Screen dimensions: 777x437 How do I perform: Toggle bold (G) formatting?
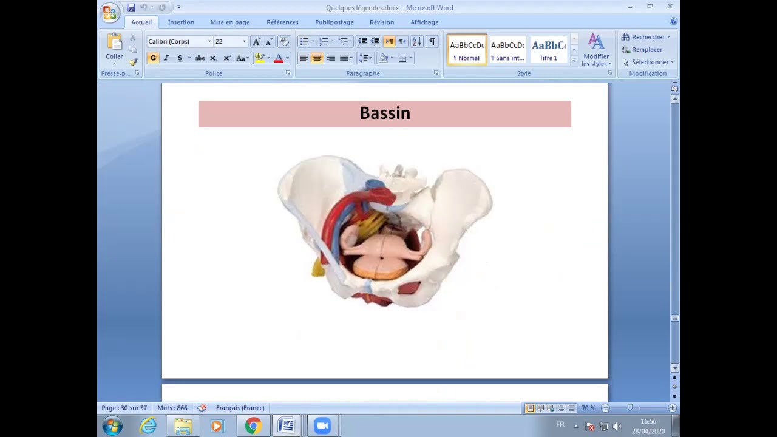pyautogui.click(x=153, y=58)
